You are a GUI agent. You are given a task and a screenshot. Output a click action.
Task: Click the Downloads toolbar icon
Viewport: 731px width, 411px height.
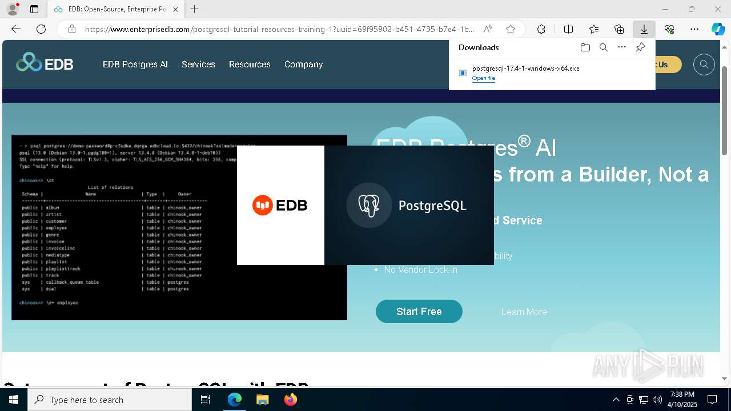pyautogui.click(x=644, y=29)
